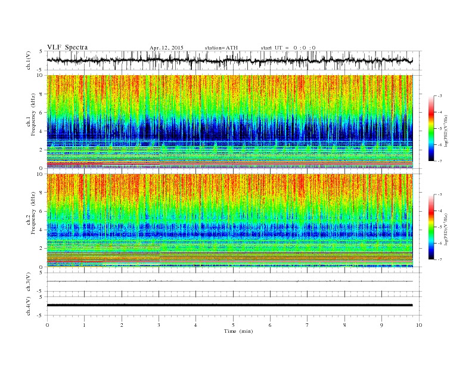
Task: Click the "-5" tick on ch.1 colorbar
Action: [440, 129]
